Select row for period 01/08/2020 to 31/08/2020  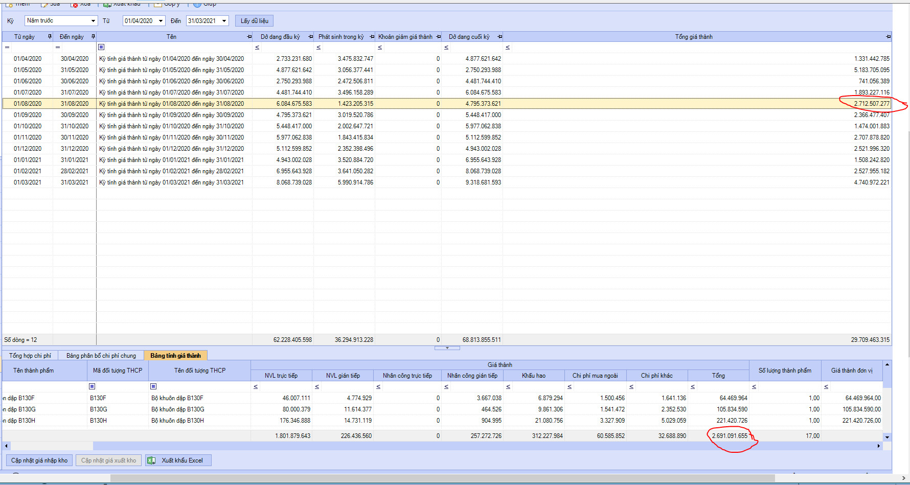pyautogui.click(x=446, y=104)
